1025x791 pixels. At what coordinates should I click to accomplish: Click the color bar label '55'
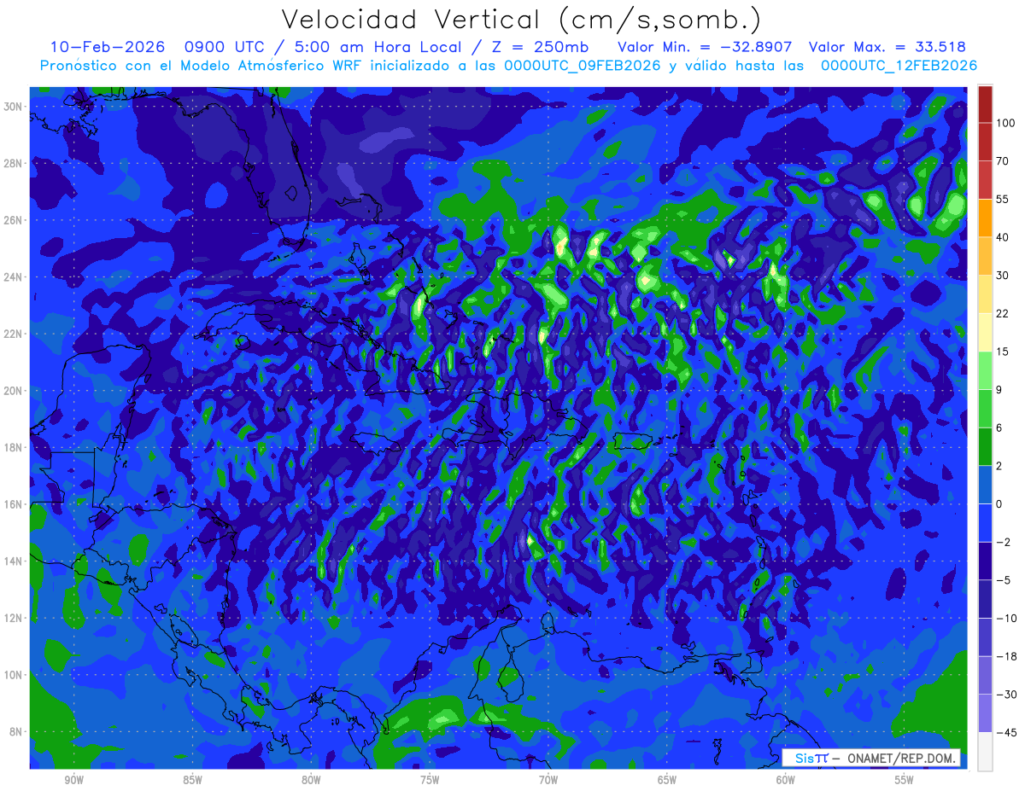[x=1003, y=199]
